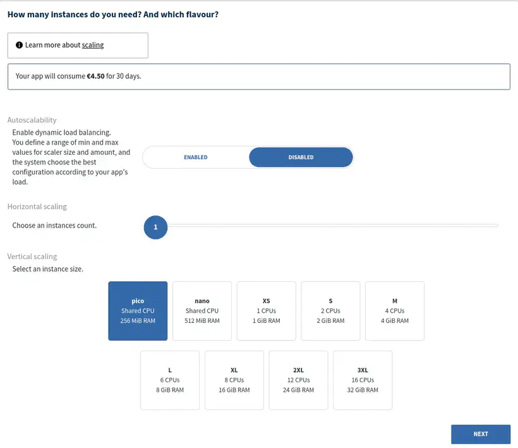Pick the M 4 CPUs instance
The width and height of the screenshot is (518, 448).
click(x=395, y=311)
